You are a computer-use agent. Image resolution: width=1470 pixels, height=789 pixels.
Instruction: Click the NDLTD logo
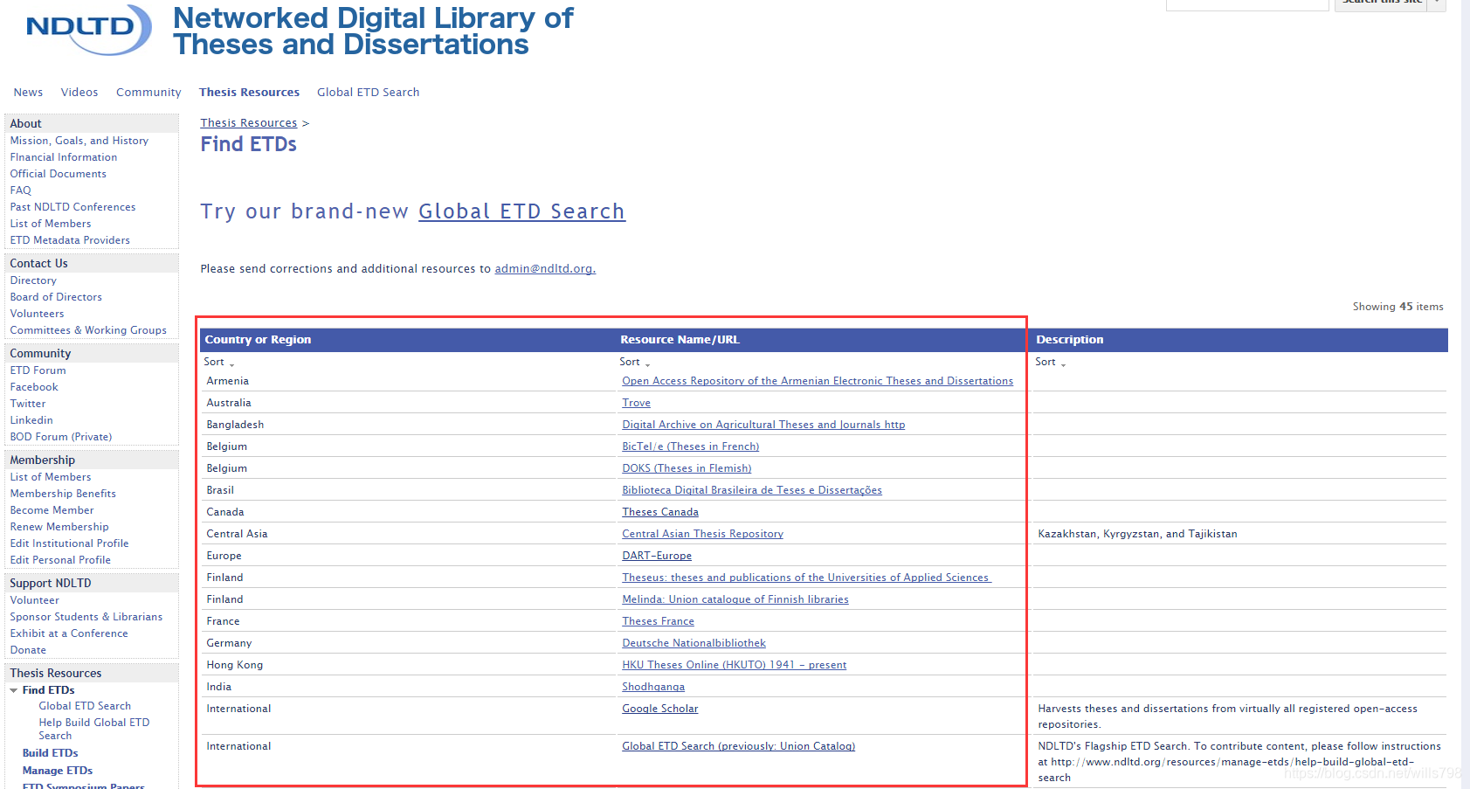pyautogui.click(x=88, y=29)
